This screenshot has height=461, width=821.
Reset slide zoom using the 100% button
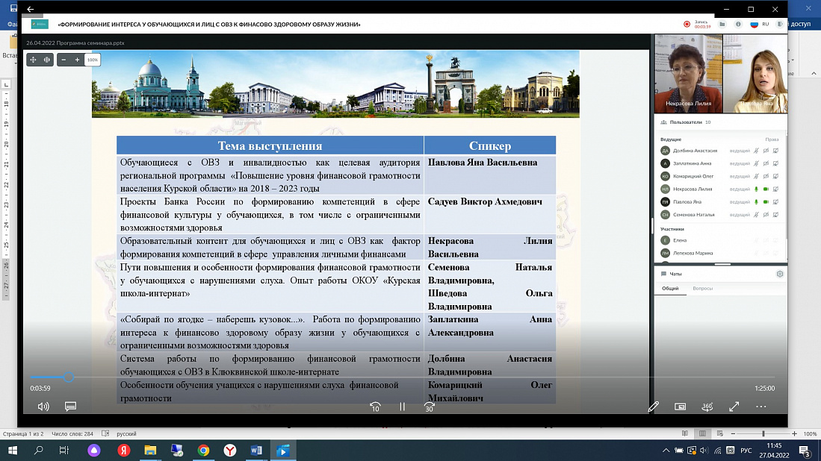point(92,60)
